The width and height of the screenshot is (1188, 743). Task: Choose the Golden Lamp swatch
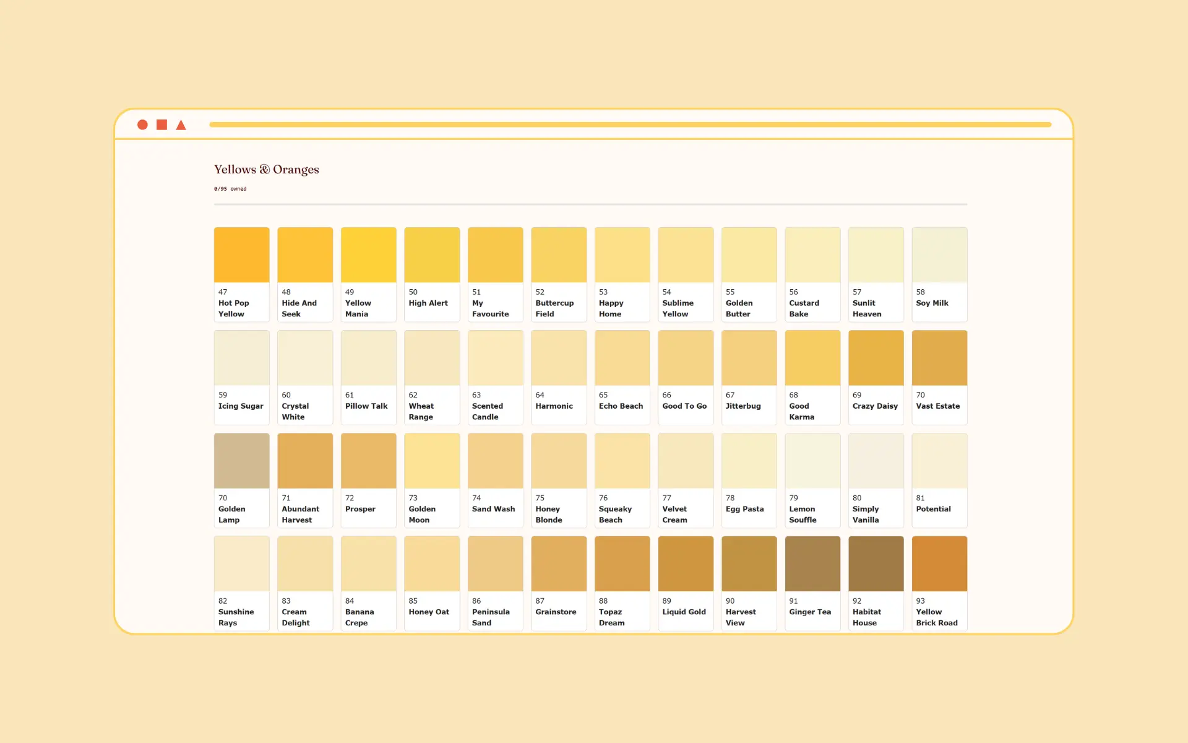click(x=242, y=480)
